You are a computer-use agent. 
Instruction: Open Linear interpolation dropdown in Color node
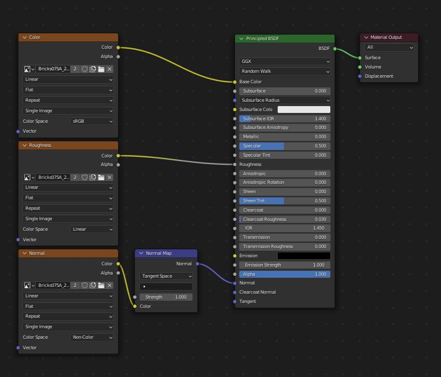(68, 80)
